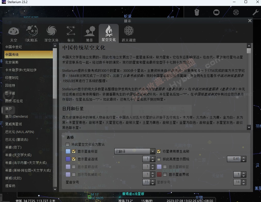The image size is (261, 202).
Task: Pick constellation label color swatch
Action: [x=68, y=151]
